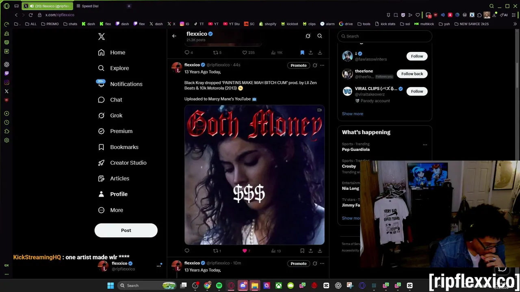Viewport: 520px width, 292px height.
Task: Follow VIRAL CLIPS account
Action: point(417,91)
